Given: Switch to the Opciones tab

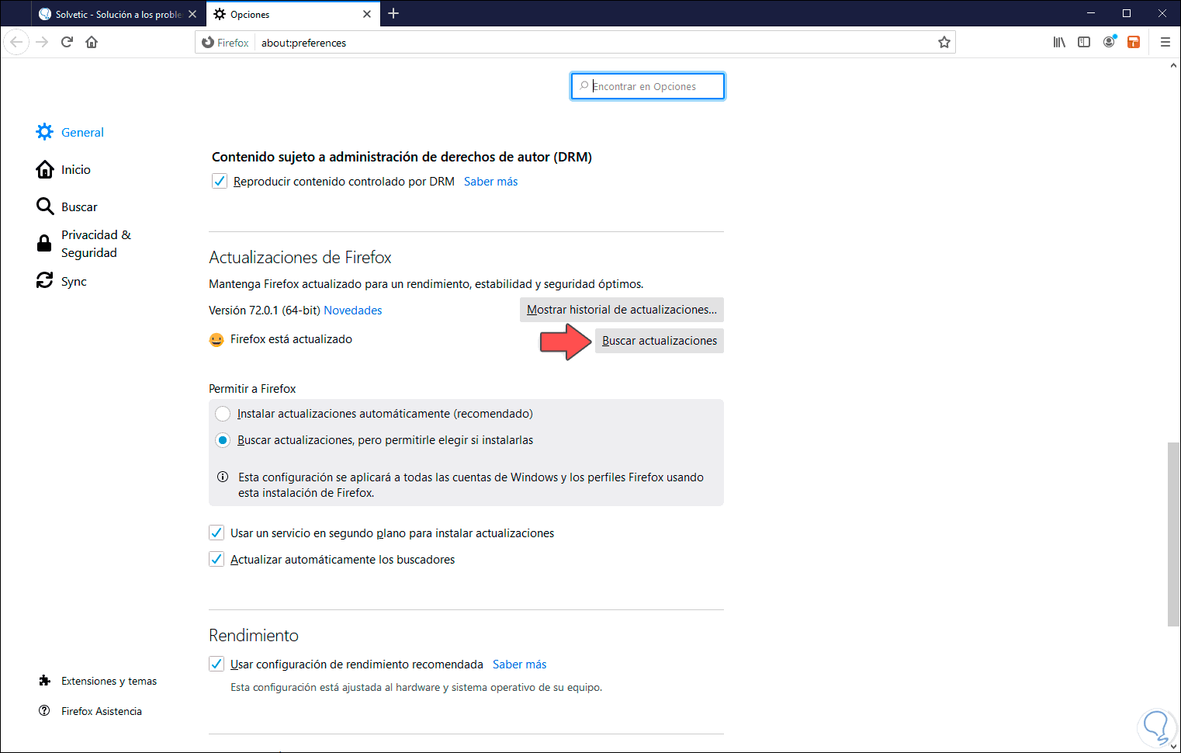Looking at the screenshot, I should (293, 14).
